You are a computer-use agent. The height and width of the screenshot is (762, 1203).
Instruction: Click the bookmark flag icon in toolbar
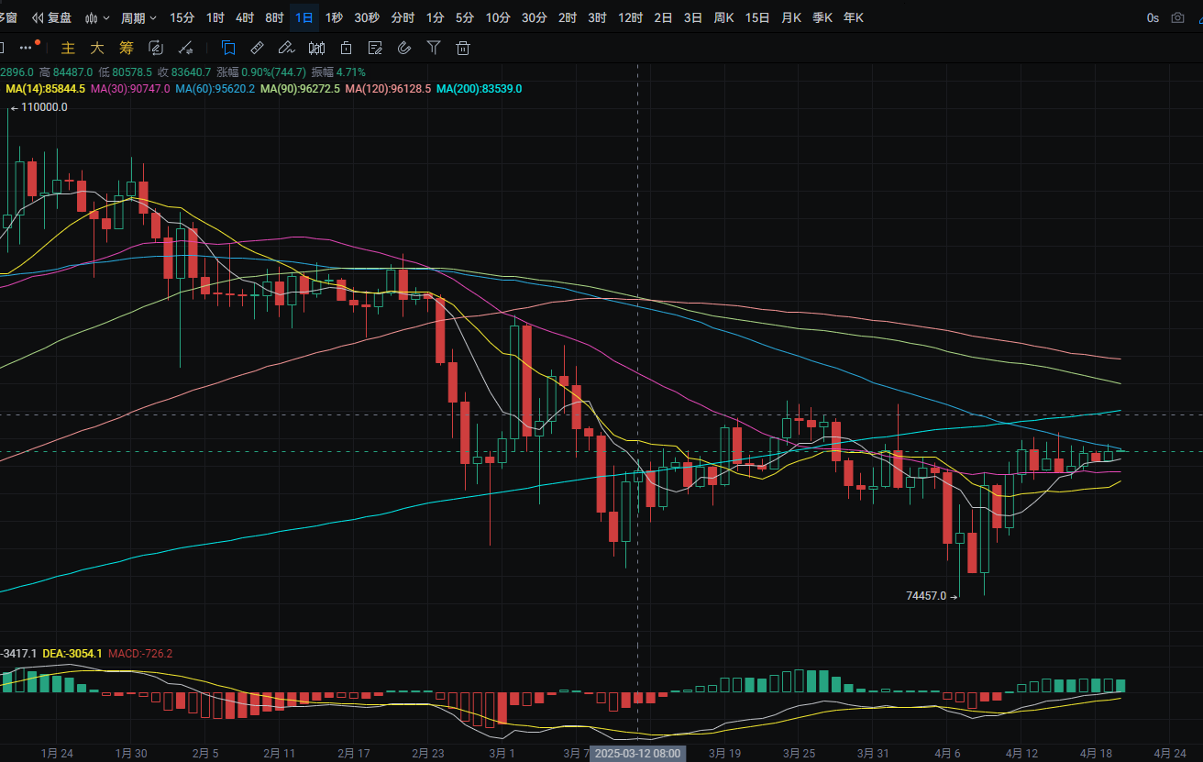[x=228, y=49]
